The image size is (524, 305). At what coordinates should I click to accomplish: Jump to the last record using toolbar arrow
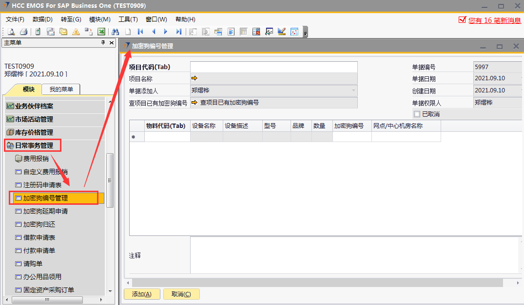click(179, 32)
